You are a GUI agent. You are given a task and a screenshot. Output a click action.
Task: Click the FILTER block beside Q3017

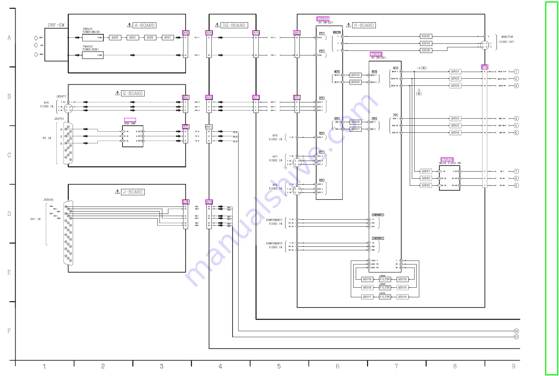tap(385, 297)
